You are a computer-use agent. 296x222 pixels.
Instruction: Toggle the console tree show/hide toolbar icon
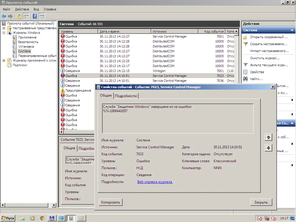[x=26, y=16]
